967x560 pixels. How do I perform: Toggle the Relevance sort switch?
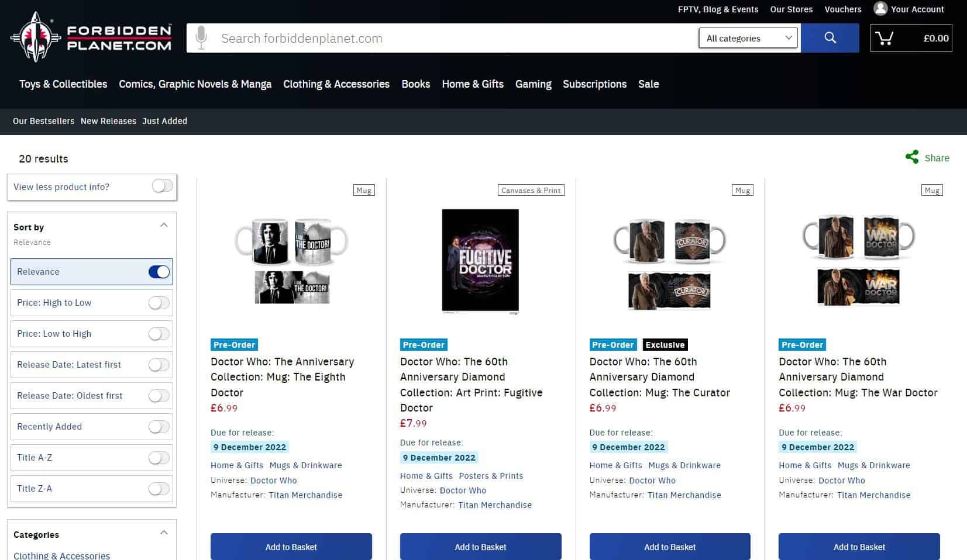coord(159,272)
